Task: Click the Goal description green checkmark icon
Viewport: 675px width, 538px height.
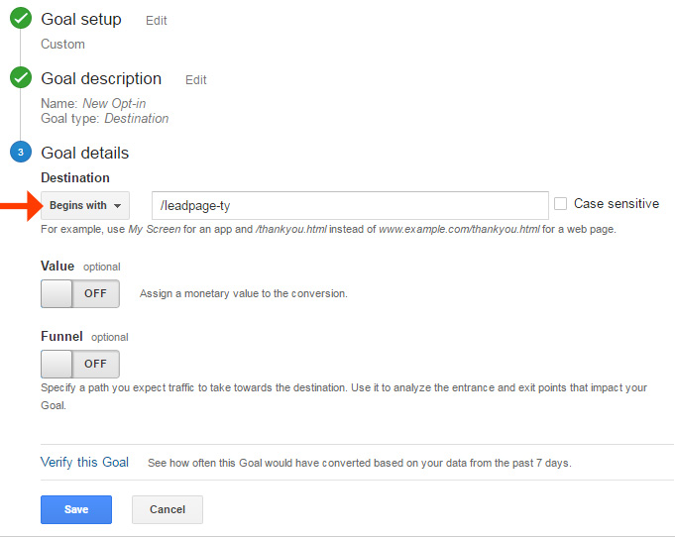Action: coord(20,79)
